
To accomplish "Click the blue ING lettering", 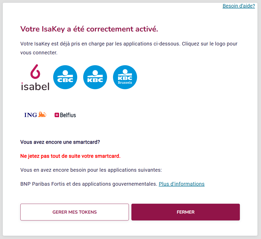I will tap(31, 115).
